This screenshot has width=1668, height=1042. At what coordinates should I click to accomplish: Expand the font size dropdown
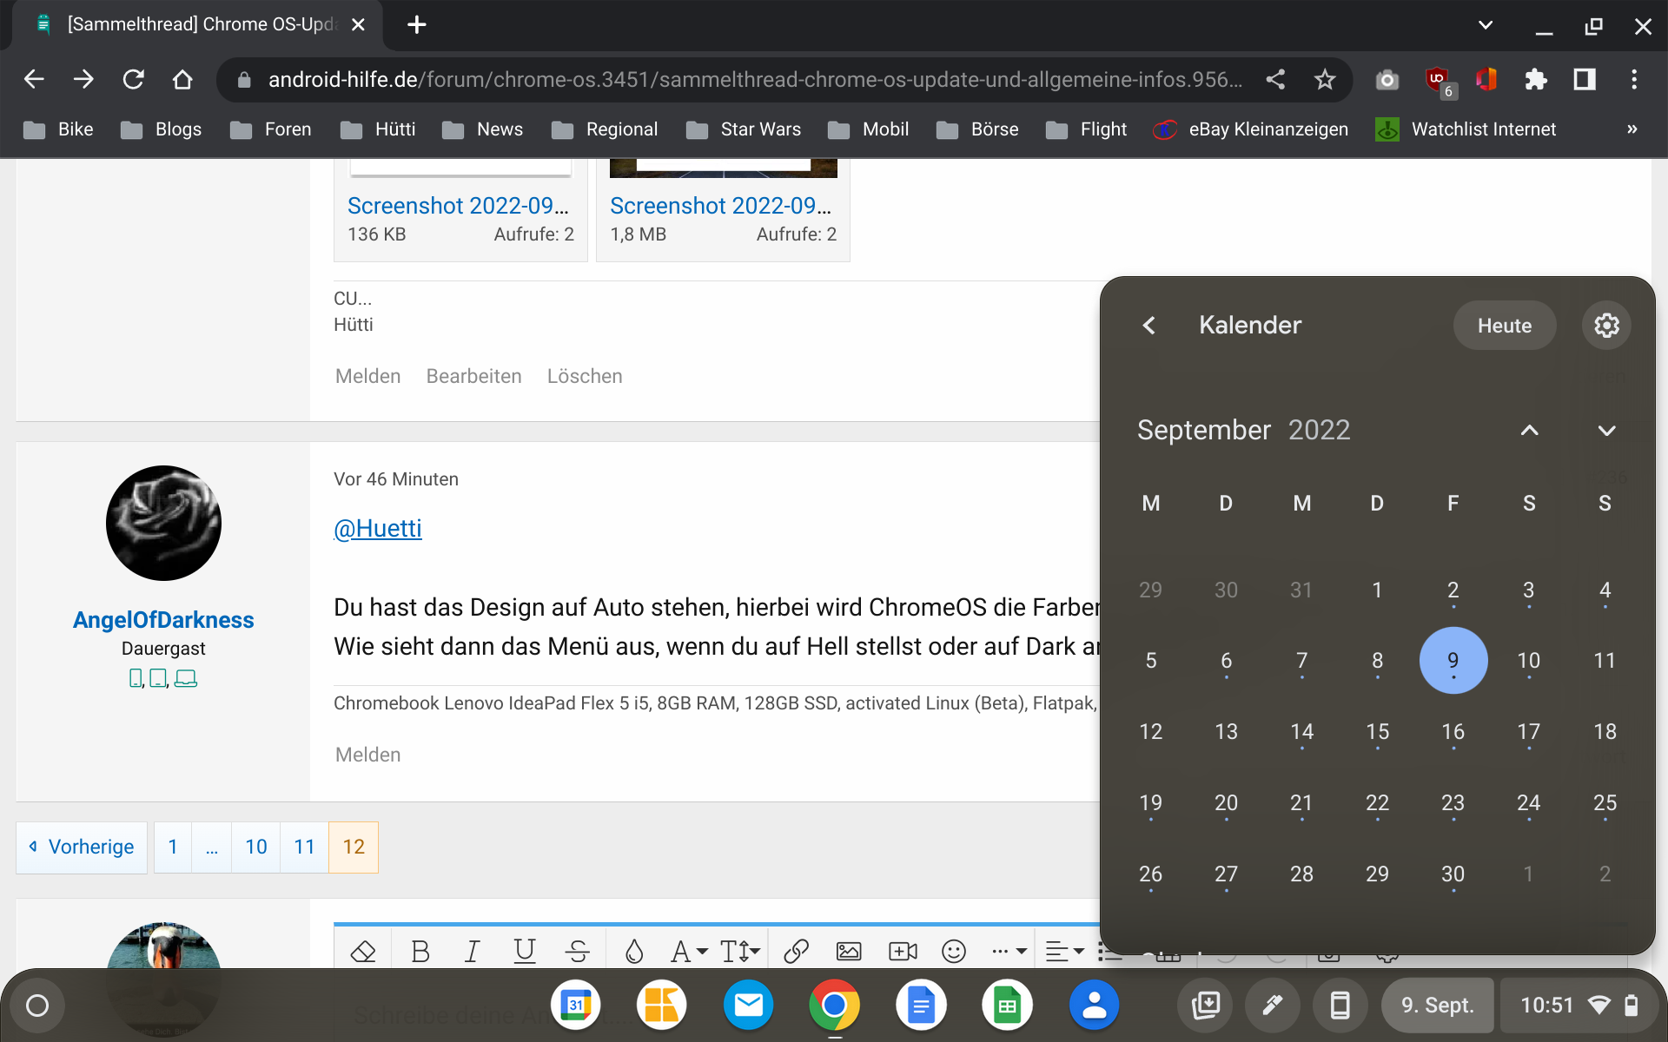tap(740, 952)
